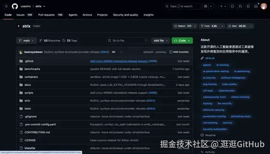This screenshot has width=270, height=154.
Task: Open the scripts folder
Action: (29, 93)
